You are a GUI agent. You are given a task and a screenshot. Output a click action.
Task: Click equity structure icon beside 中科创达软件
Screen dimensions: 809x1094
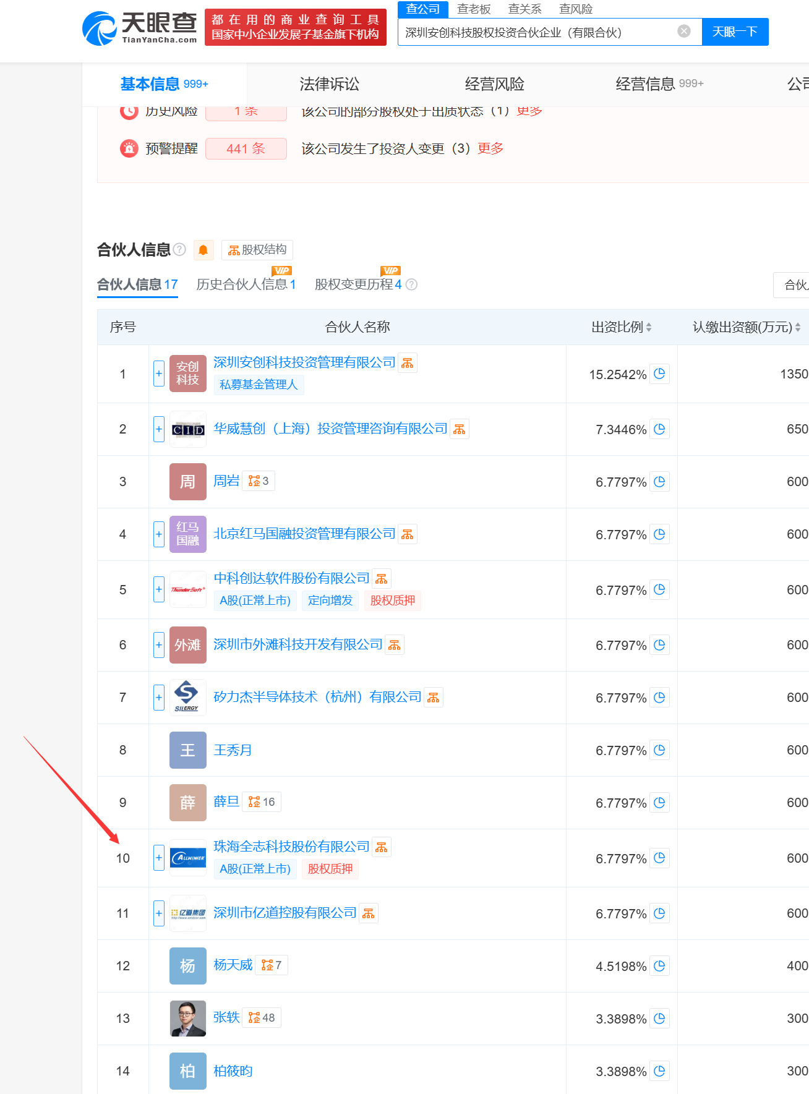pos(382,579)
